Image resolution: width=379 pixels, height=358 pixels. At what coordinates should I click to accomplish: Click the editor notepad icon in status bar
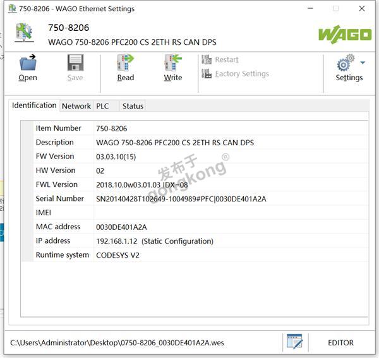(294, 342)
